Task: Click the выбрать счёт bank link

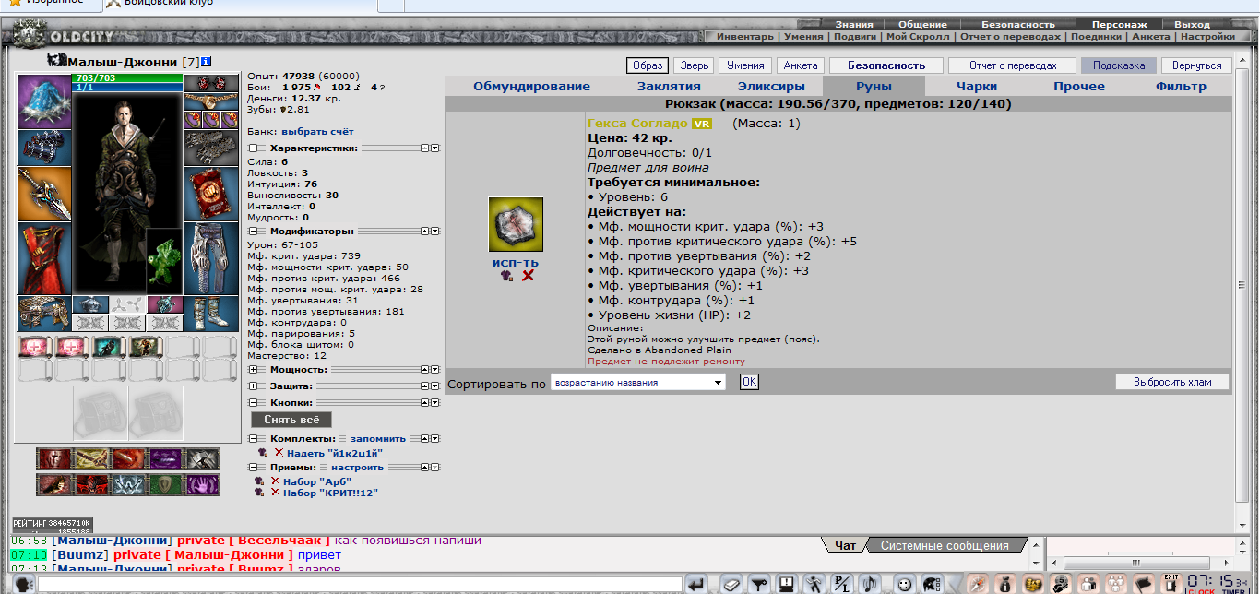Action: (317, 131)
